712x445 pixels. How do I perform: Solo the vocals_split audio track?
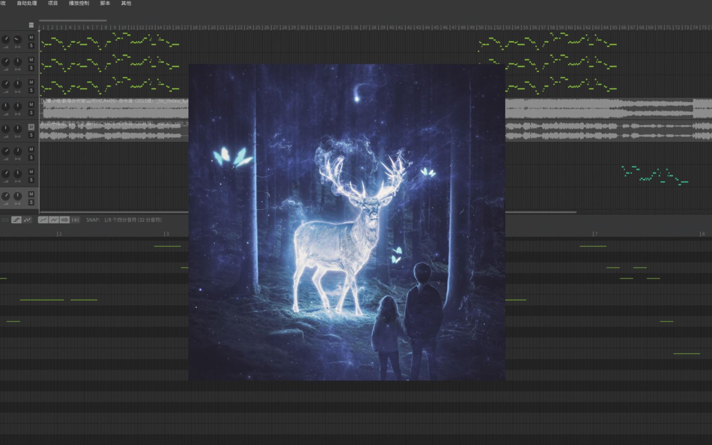(31, 135)
